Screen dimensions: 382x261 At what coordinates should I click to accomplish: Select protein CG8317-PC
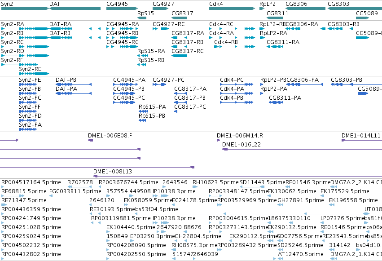[190, 107]
